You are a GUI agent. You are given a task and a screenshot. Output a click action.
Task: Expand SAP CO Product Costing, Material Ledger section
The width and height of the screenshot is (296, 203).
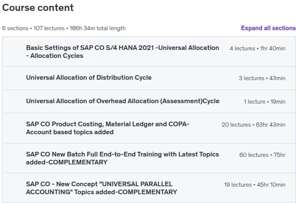tap(149, 128)
